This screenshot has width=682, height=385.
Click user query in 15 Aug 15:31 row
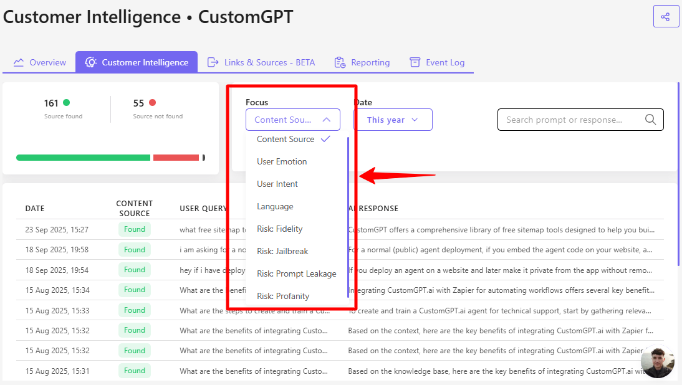pyautogui.click(x=254, y=371)
